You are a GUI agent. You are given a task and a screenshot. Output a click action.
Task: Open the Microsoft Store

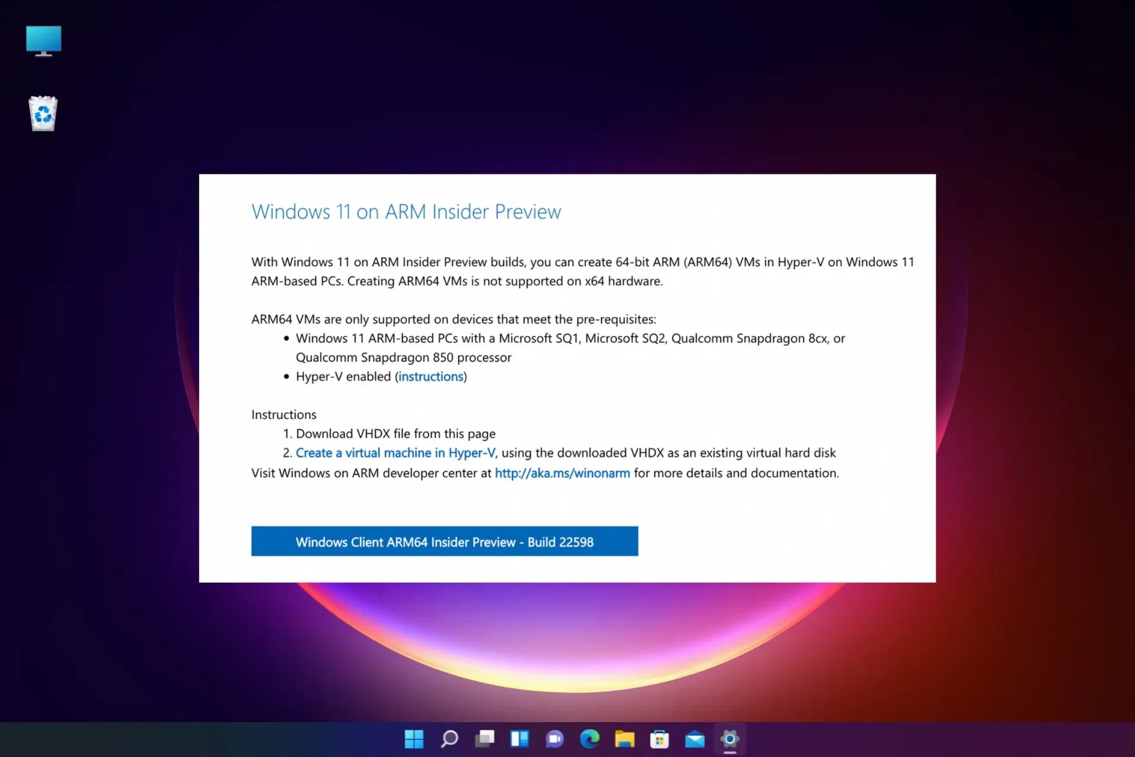pos(659,739)
